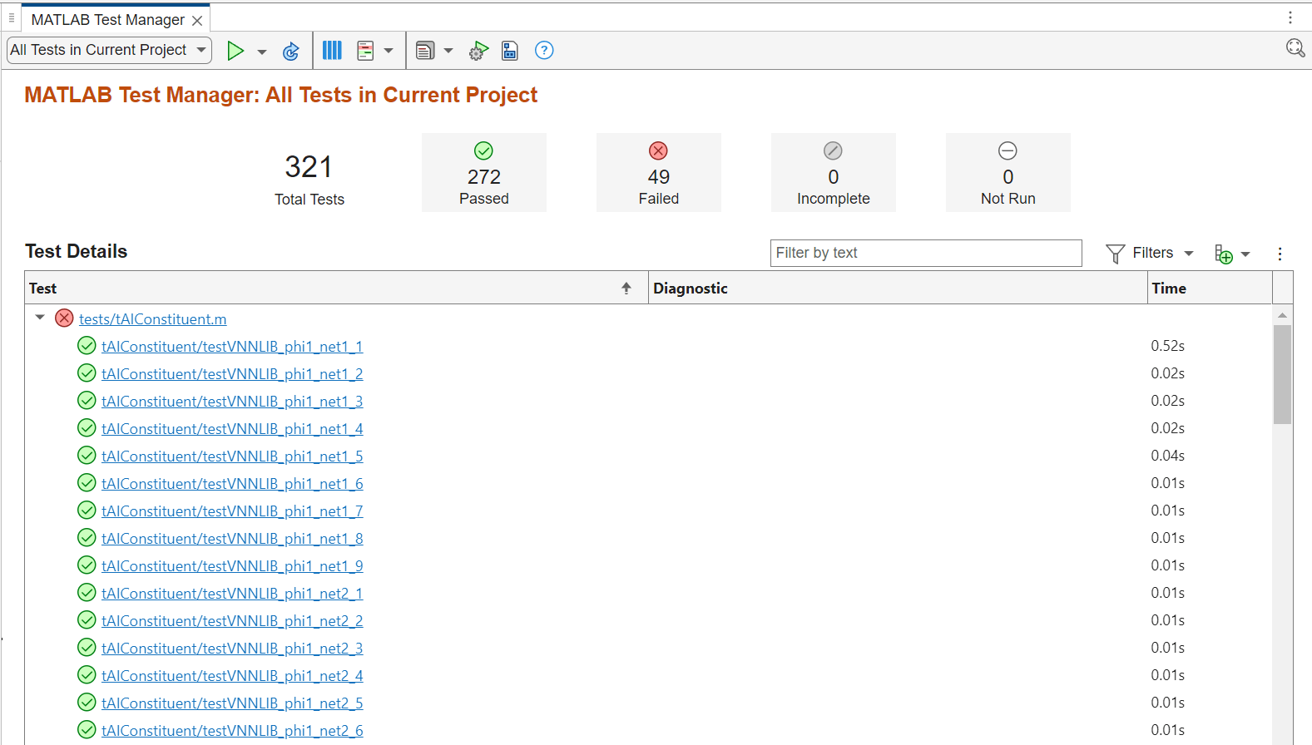Close the MATLAB Test Manager tab
Screen dimensions: 1312x745
point(197,20)
